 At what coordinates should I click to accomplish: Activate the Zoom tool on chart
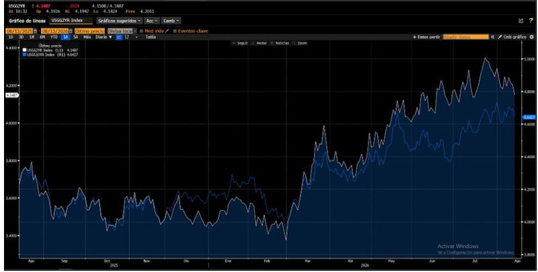pyautogui.click(x=300, y=43)
